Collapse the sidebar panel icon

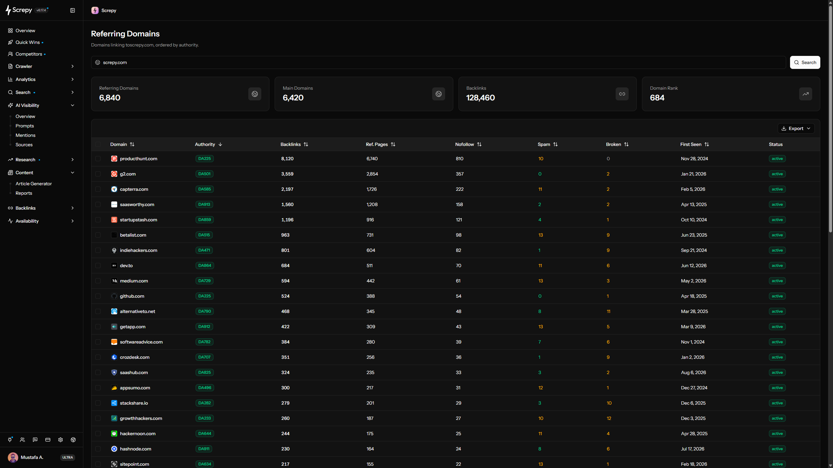(73, 10)
